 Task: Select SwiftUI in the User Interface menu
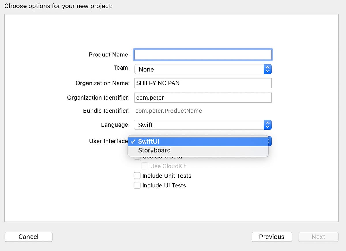(x=148, y=141)
